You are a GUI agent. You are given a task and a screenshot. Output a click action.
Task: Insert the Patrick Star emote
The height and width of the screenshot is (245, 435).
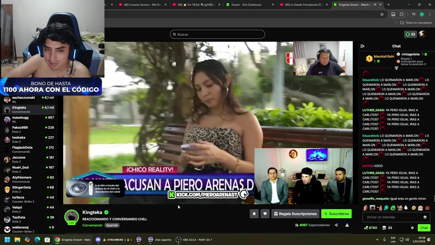379,208
